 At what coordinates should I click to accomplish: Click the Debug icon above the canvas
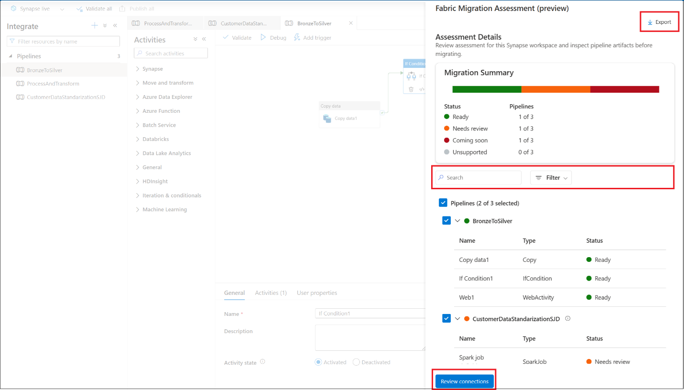pyautogui.click(x=263, y=37)
